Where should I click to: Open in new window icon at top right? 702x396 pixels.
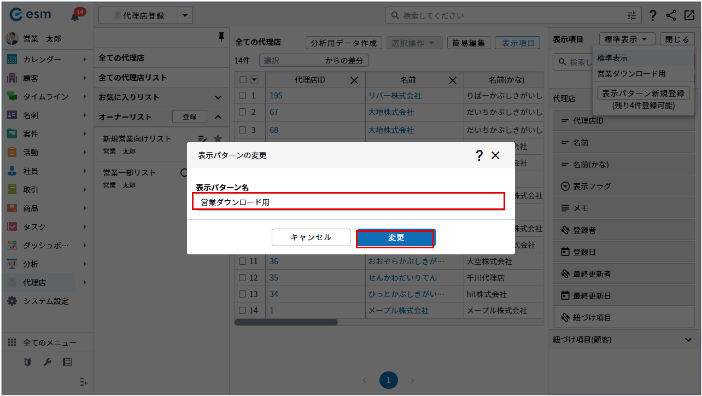pyautogui.click(x=689, y=15)
